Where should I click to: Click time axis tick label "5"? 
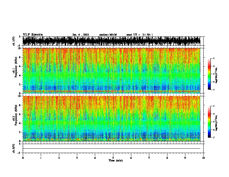pyautogui.click(x=113, y=158)
